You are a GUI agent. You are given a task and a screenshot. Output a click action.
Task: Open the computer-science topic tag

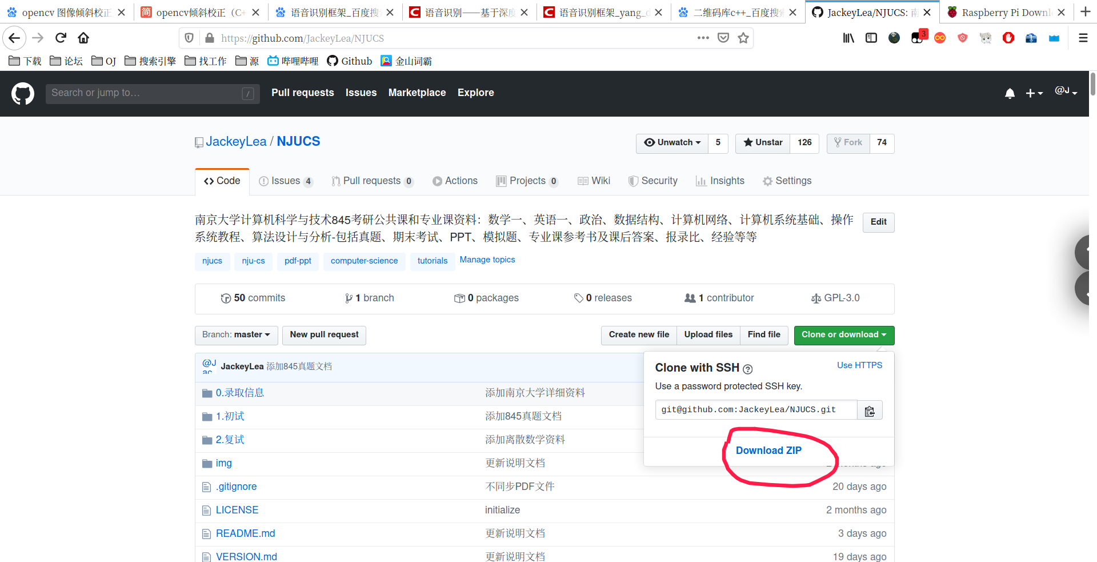(x=364, y=261)
